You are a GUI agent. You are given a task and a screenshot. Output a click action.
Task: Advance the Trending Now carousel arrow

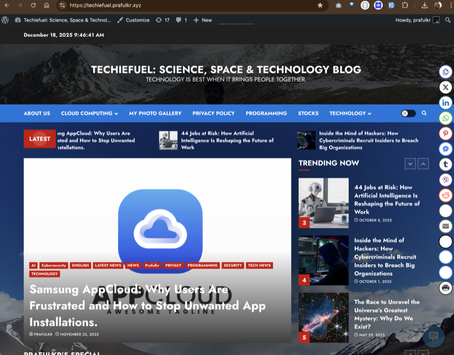(410, 164)
